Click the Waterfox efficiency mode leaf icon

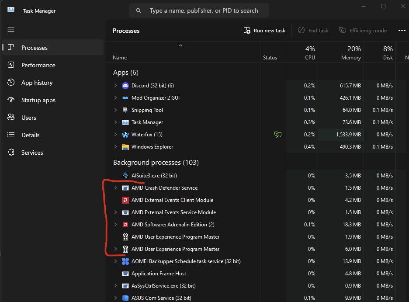[x=277, y=135]
